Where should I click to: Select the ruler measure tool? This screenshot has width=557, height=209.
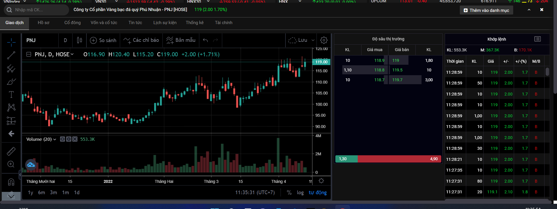tap(11, 151)
